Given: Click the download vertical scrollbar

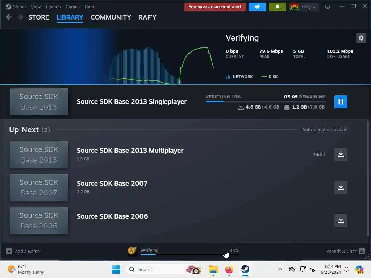Looking at the screenshot, I should (368, 178).
